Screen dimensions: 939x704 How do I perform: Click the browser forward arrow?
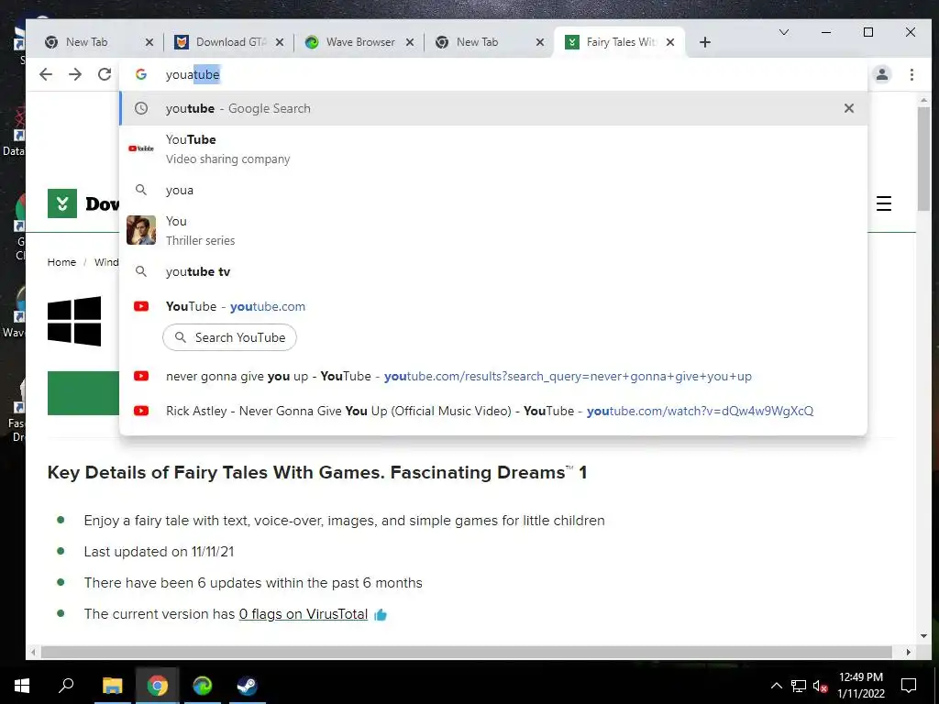coord(75,74)
